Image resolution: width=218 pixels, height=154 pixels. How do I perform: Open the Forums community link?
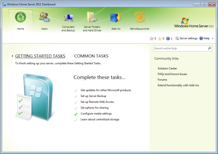162,80
